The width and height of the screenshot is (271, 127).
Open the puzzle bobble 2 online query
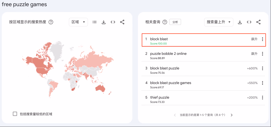click(x=168, y=53)
